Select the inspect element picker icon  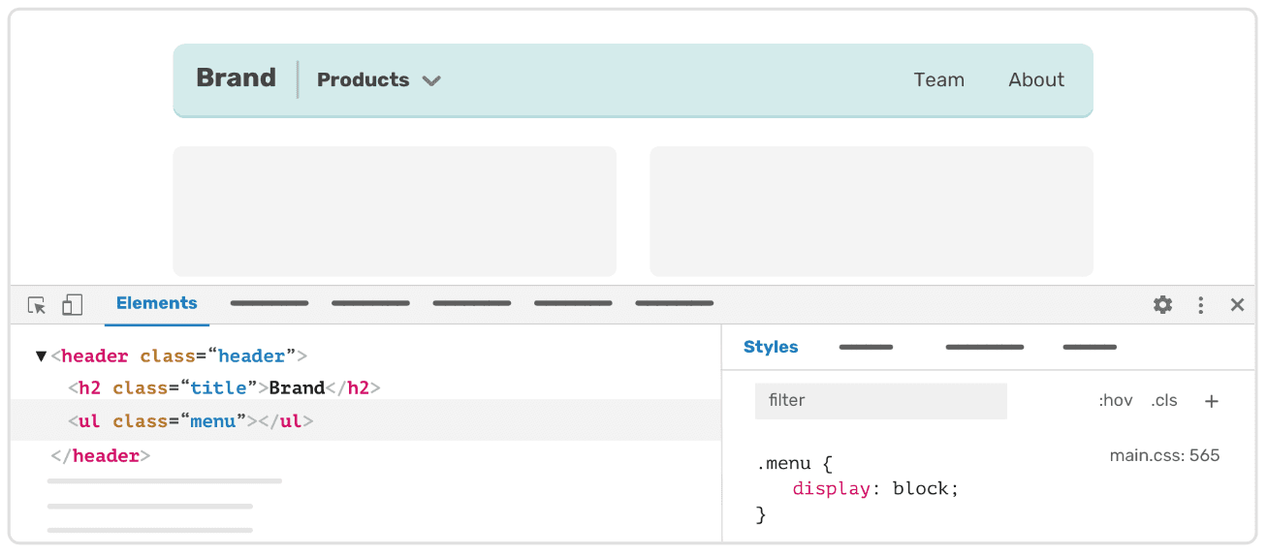(37, 305)
